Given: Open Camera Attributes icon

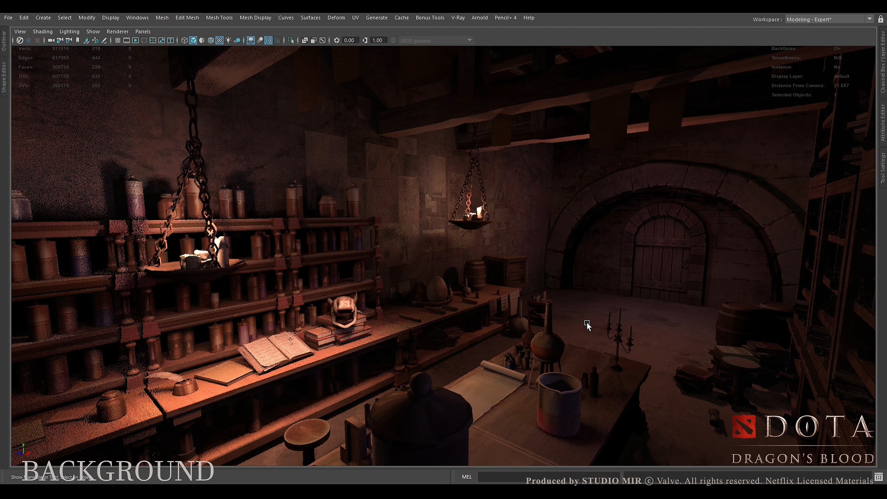Looking at the screenshot, I should point(68,40).
